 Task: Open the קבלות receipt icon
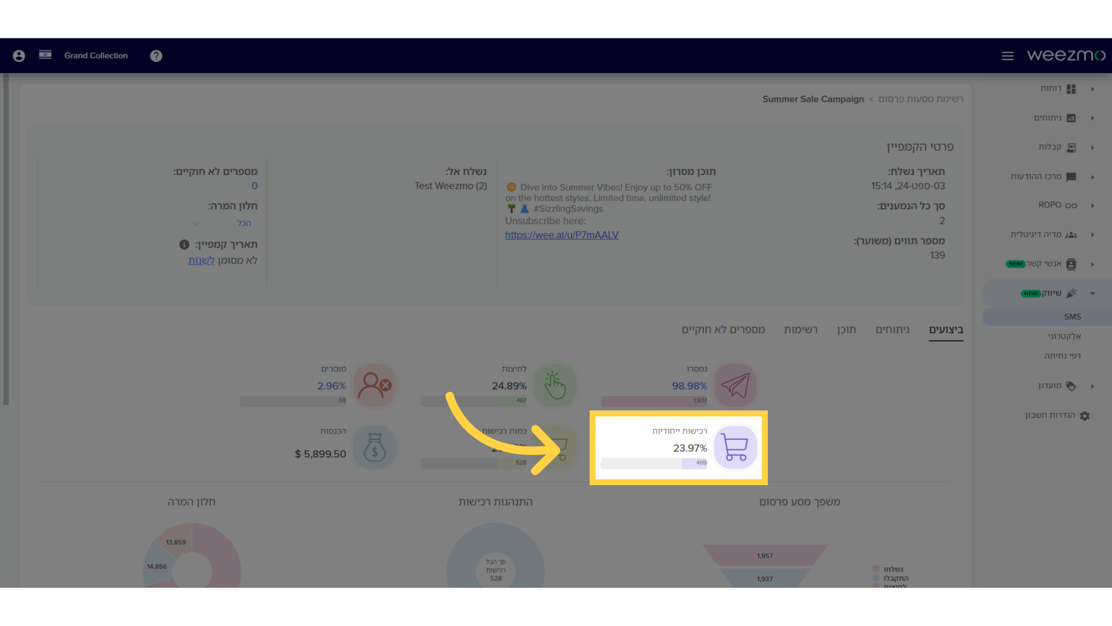[x=1071, y=148]
